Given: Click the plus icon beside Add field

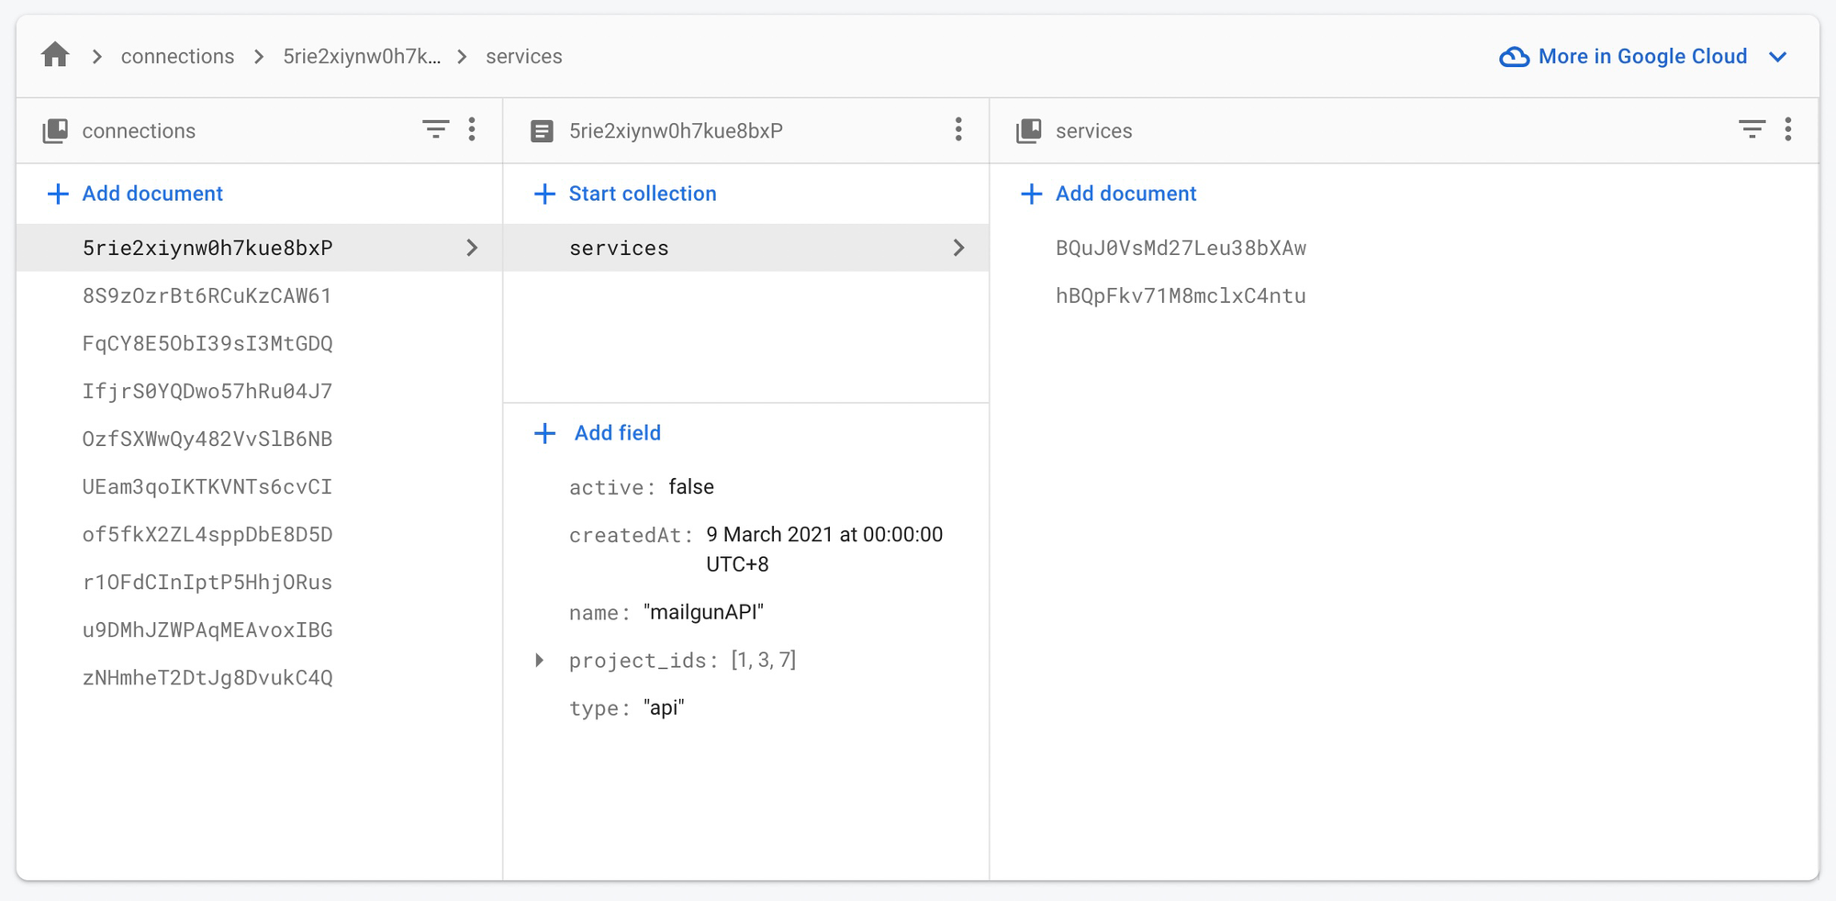Looking at the screenshot, I should (545, 433).
